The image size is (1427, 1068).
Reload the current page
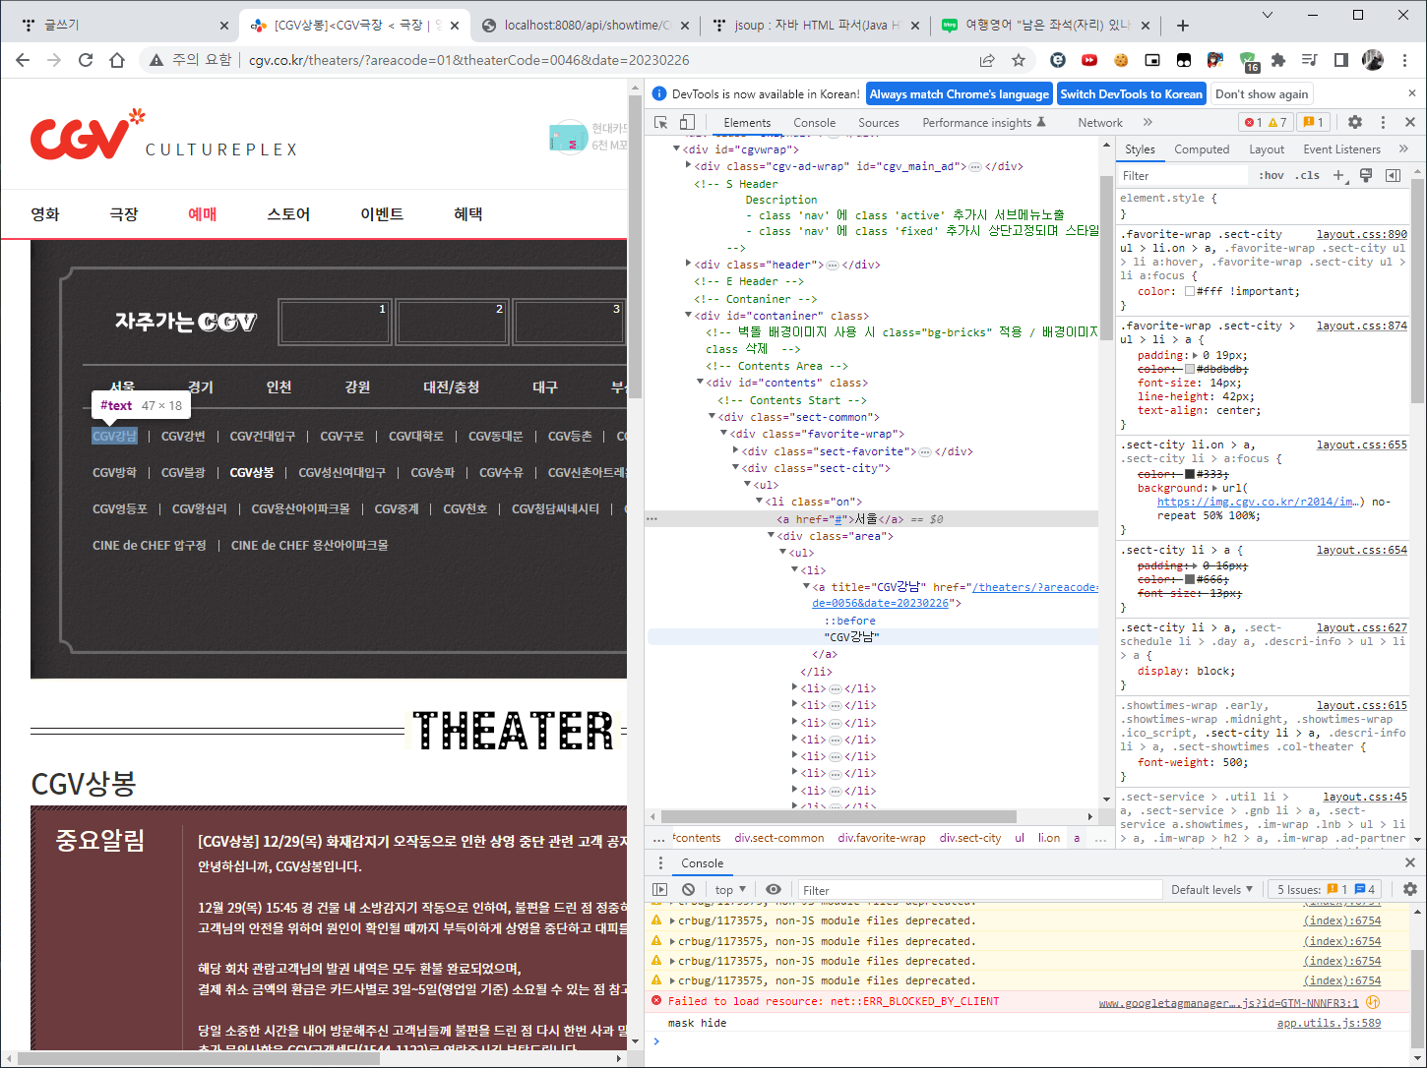click(86, 60)
